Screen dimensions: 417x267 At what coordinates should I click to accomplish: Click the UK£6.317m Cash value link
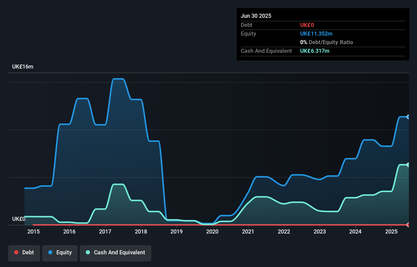click(x=315, y=51)
